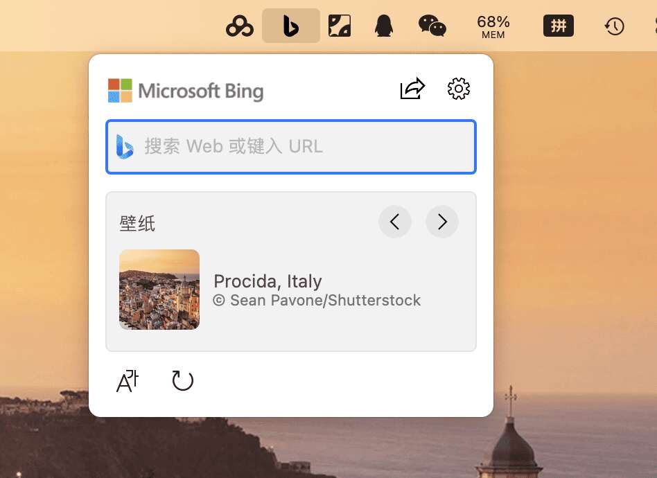This screenshot has height=478, width=657.
Task: Click the share icon in the Bing popup
Action: pyautogui.click(x=412, y=89)
